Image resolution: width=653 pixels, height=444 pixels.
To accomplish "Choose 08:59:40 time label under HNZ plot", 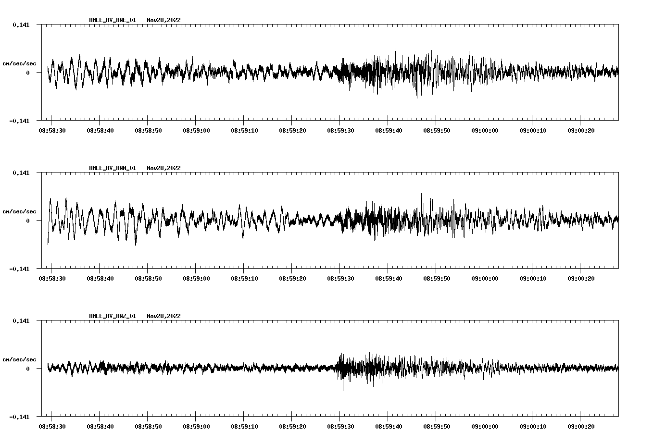I will (389, 426).
